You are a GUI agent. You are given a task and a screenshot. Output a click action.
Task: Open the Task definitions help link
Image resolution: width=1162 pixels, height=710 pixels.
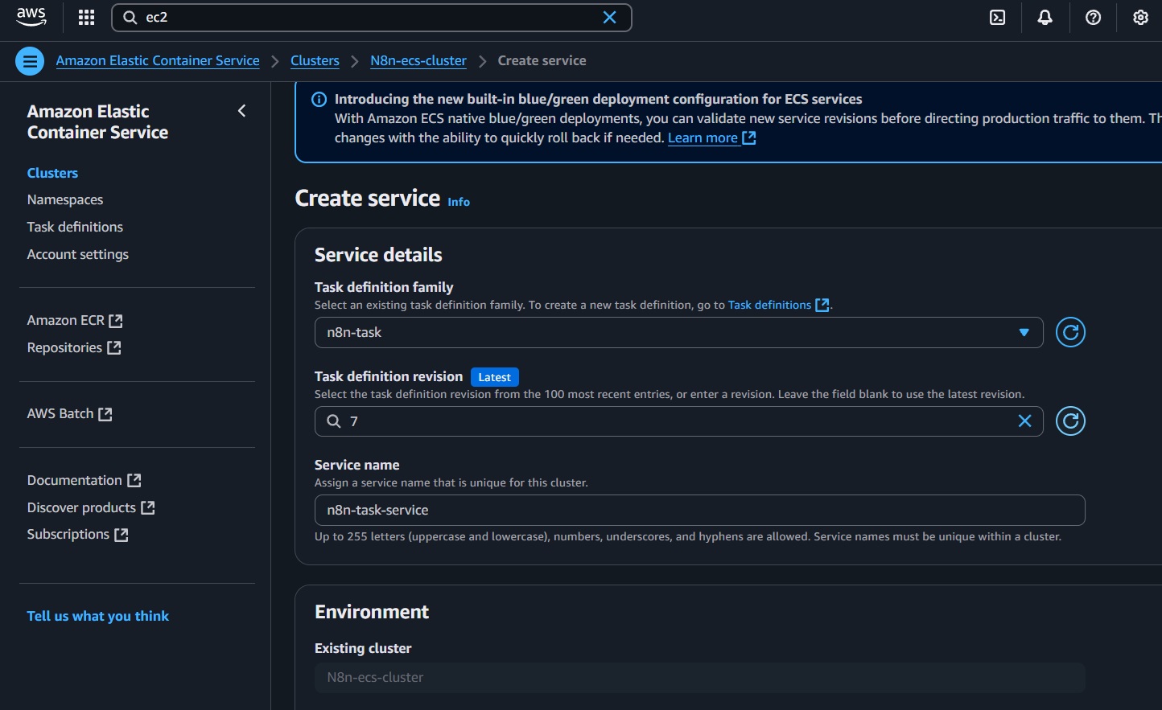(x=769, y=305)
